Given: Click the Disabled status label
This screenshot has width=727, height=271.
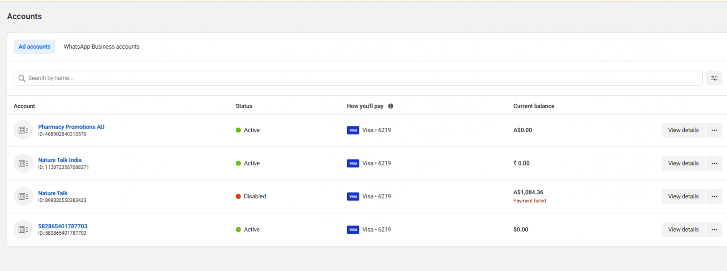Looking at the screenshot, I should [x=255, y=196].
